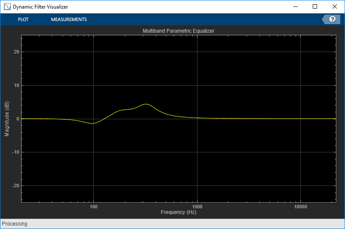Select the 20 dB y-axis tick label

(16, 52)
